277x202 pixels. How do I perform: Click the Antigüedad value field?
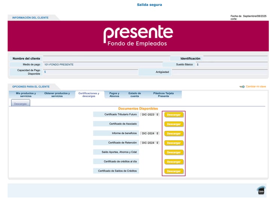220,72
